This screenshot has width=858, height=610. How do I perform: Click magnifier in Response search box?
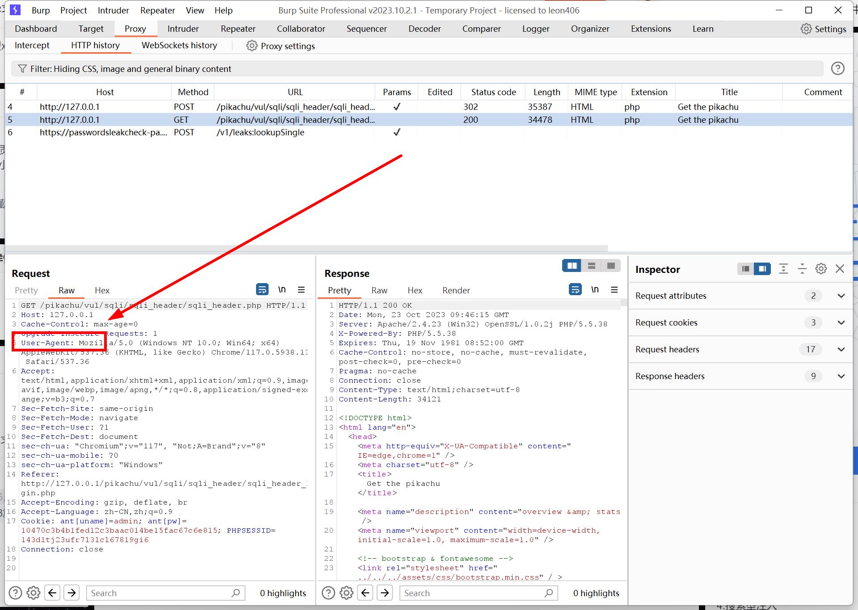(x=549, y=593)
